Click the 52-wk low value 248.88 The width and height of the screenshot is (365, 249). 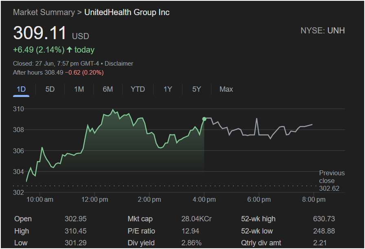324,231
